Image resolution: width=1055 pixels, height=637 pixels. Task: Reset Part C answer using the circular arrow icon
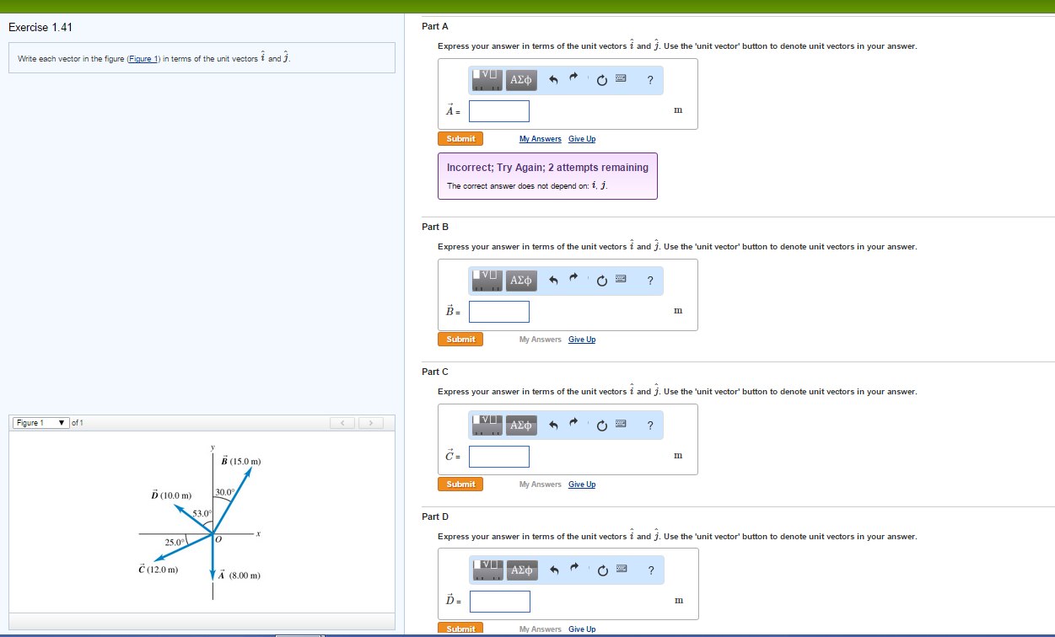pyautogui.click(x=601, y=425)
